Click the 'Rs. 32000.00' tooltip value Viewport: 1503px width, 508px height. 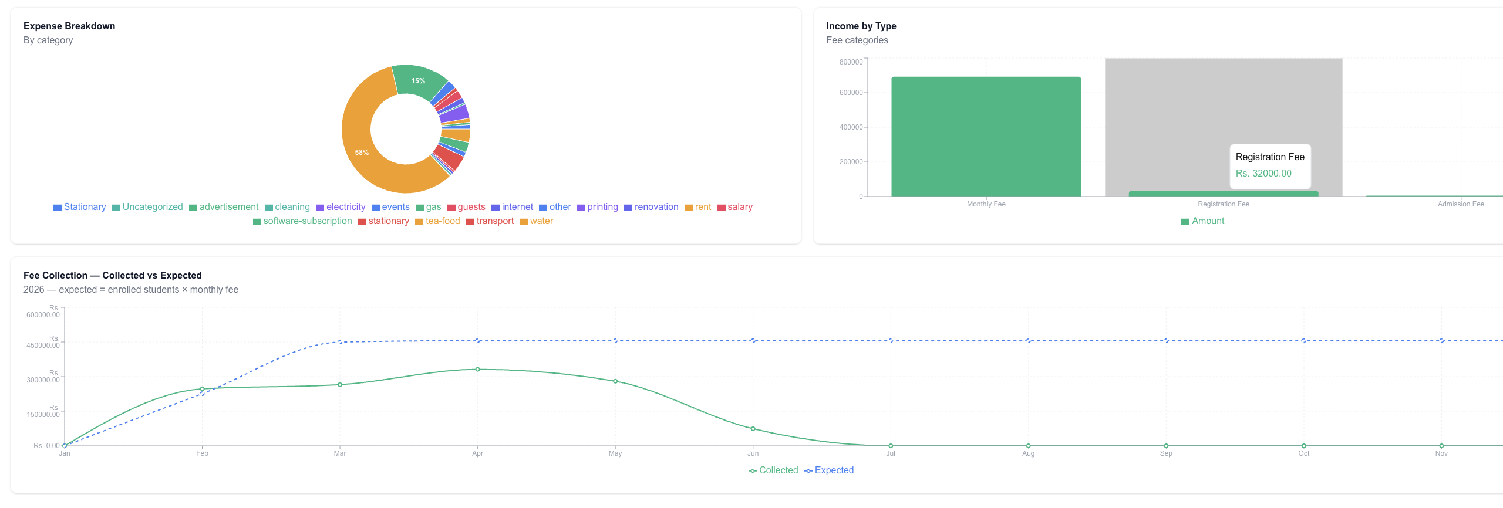(1263, 174)
